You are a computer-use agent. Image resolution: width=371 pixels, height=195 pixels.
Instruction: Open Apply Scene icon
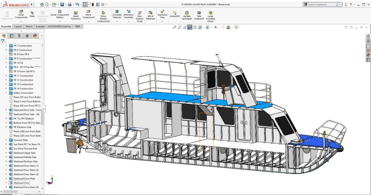tap(229, 28)
